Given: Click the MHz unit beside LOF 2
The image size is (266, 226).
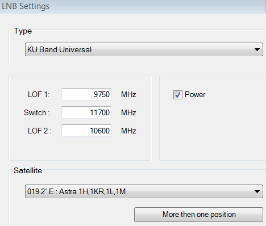Looking at the screenshot, I should [128, 131].
